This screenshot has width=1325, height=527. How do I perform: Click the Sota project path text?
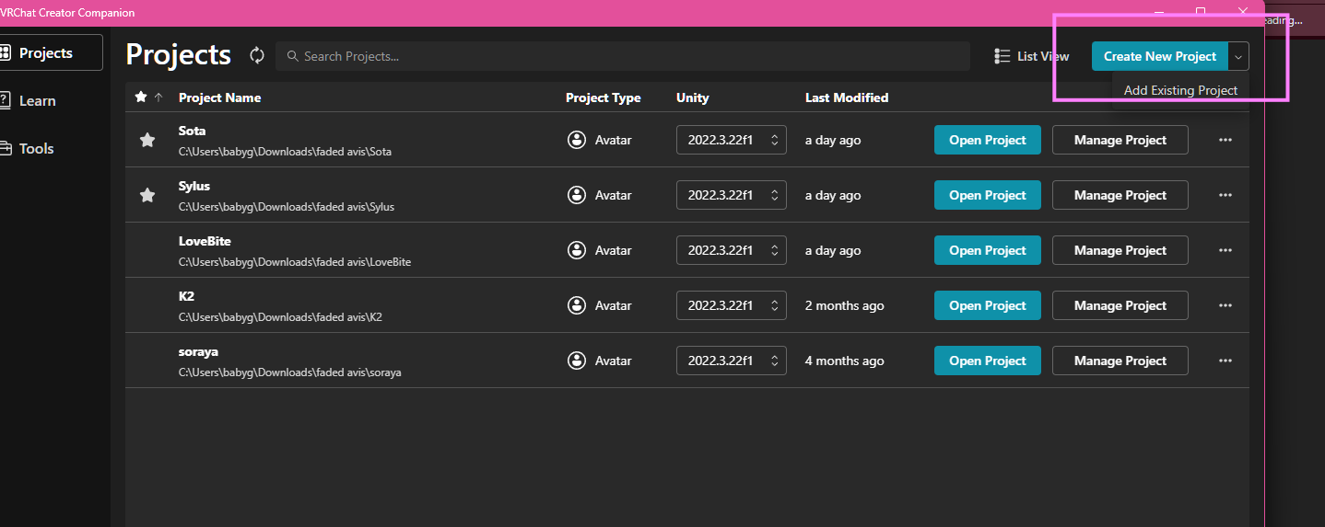pos(285,152)
